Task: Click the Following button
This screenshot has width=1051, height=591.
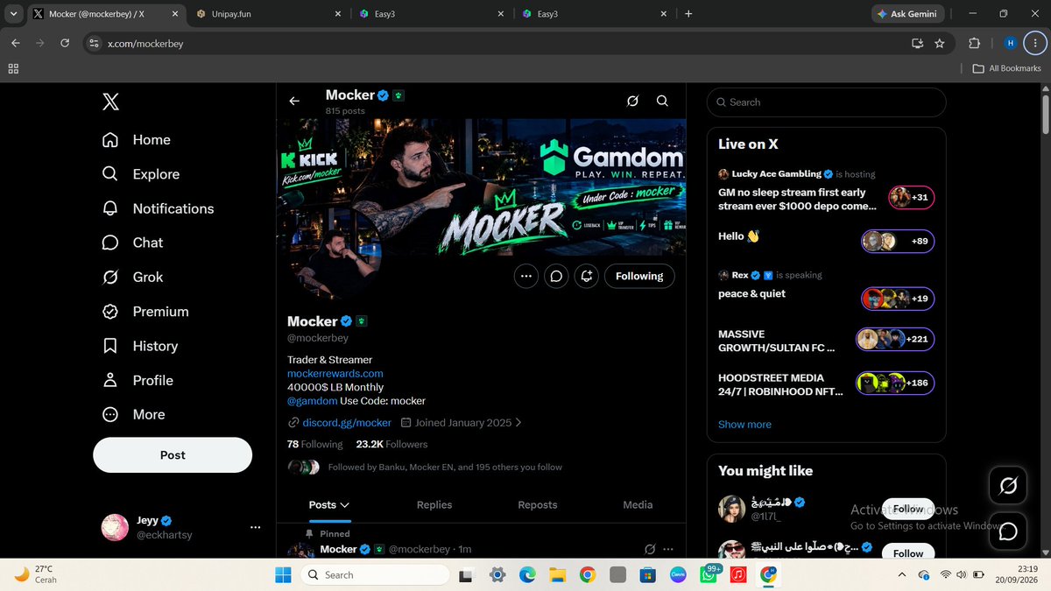Action: pyautogui.click(x=639, y=276)
